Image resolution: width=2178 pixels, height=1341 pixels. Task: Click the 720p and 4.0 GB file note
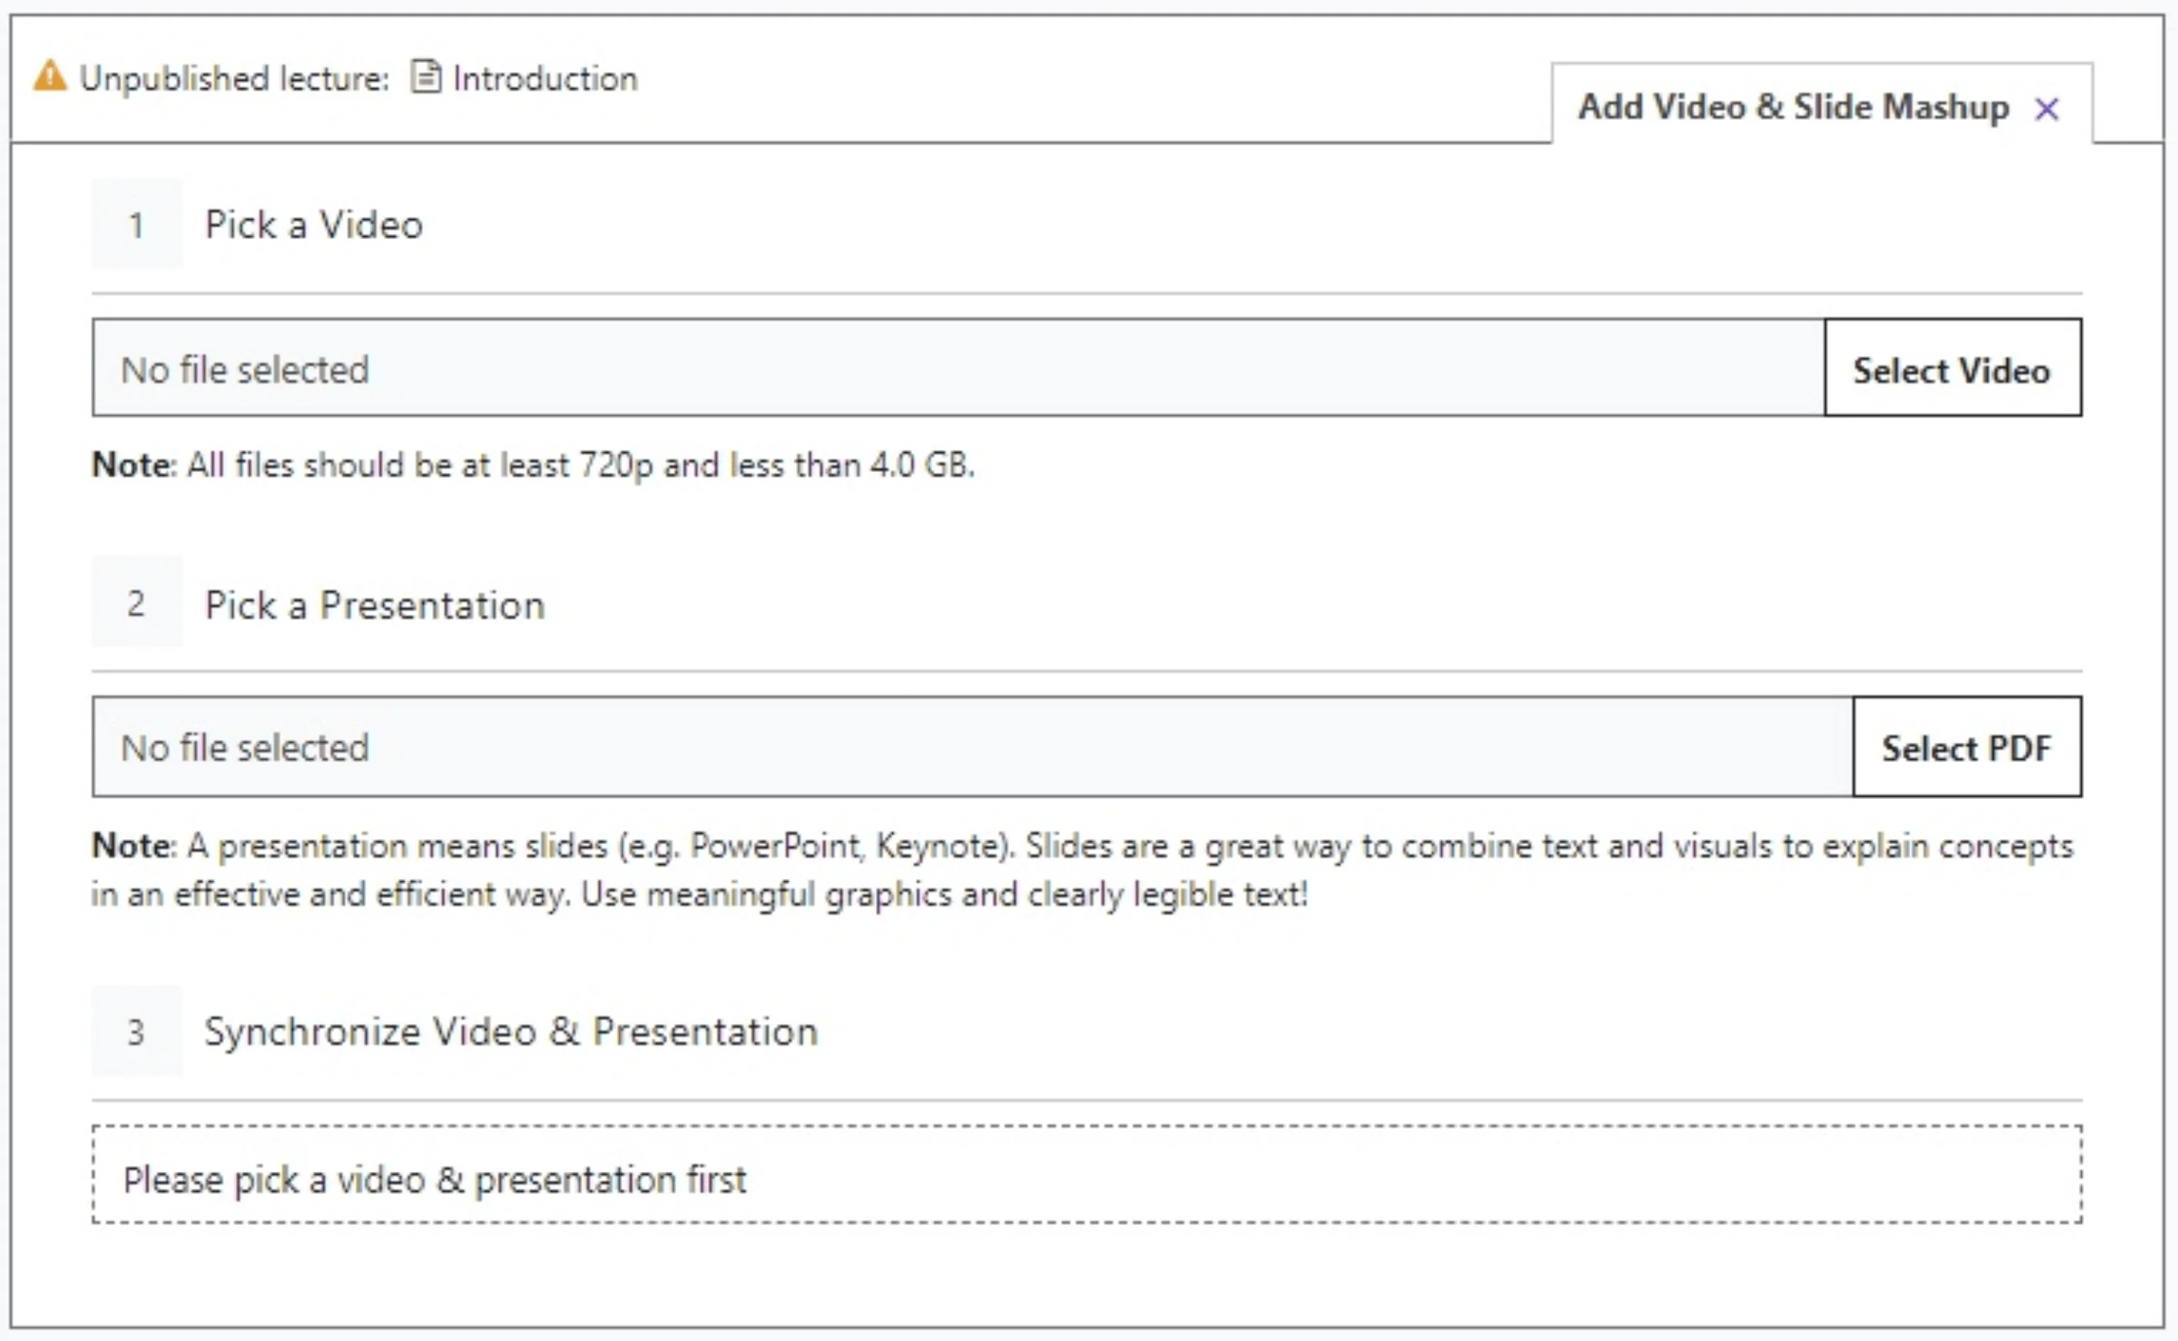pyautogui.click(x=580, y=466)
